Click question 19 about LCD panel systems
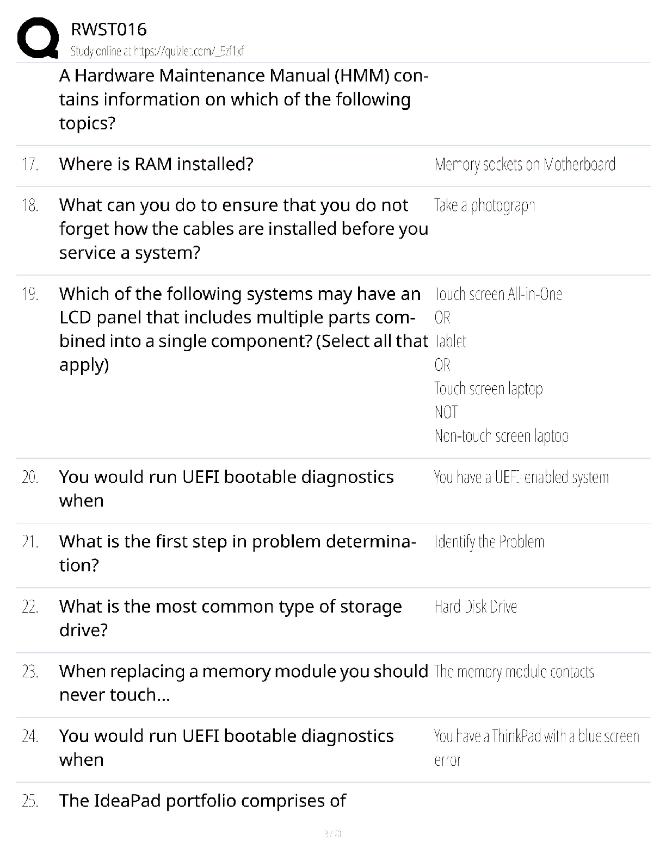The height and width of the screenshot is (861, 666). tap(244, 329)
